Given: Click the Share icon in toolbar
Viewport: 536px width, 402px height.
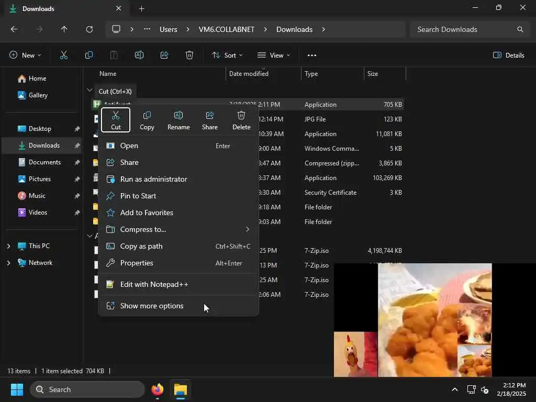Looking at the screenshot, I should (x=164, y=55).
